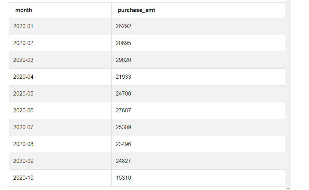This screenshot has width=309, height=190.
Task: Select the 2020-07 month cell
Action: pos(23,127)
